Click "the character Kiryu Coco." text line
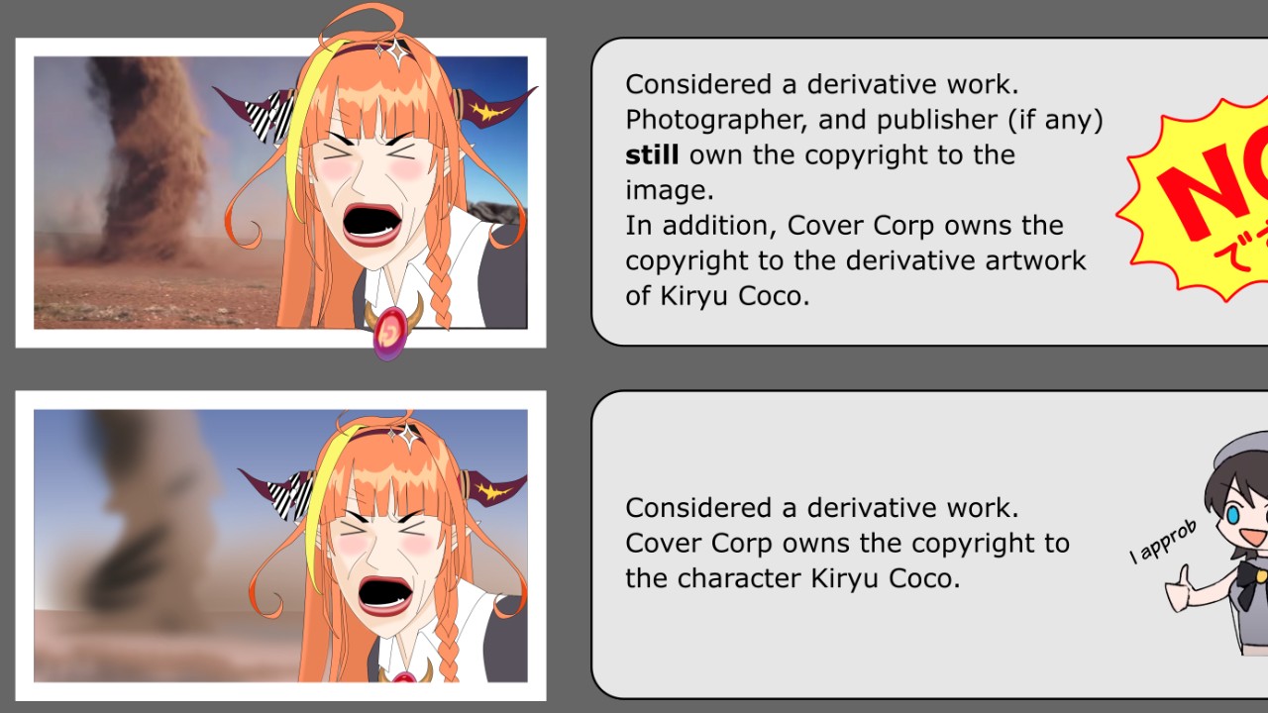Viewport: 1268px width, 713px height. (x=792, y=578)
